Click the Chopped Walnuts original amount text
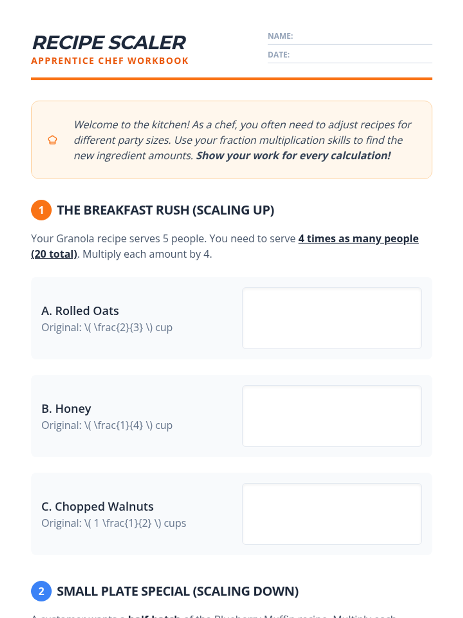Image resolution: width=463 pixels, height=618 pixels. [x=114, y=523]
